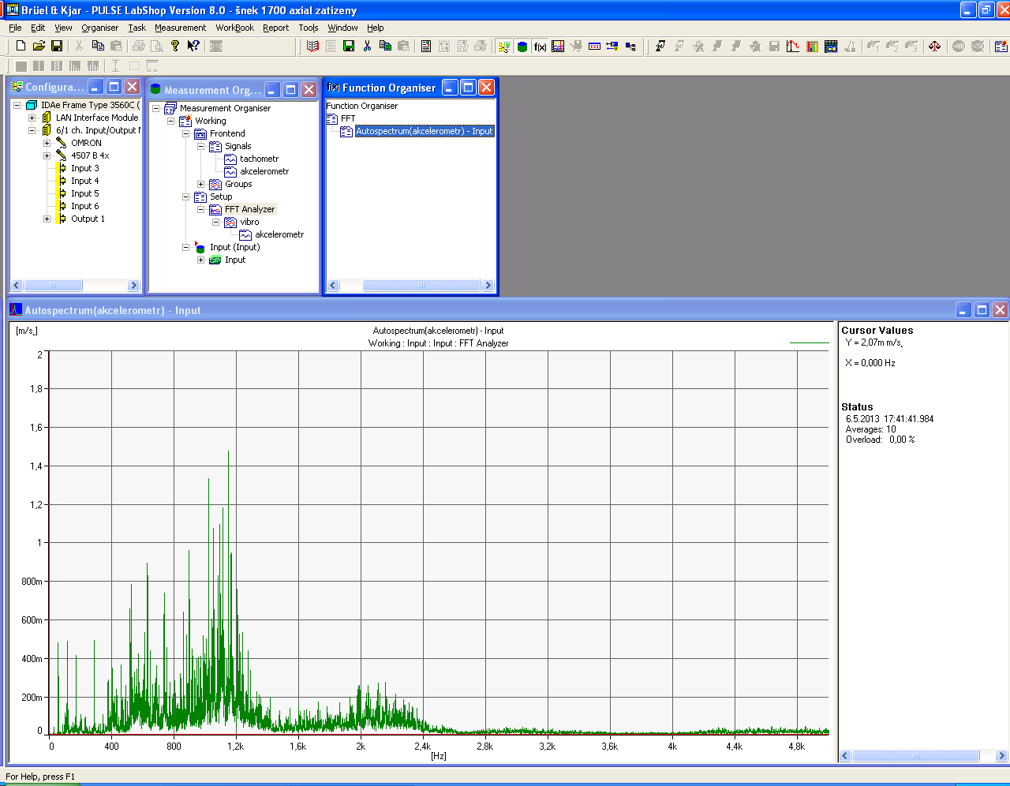Open the File menu
The height and width of the screenshot is (786, 1010).
[15, 28]
